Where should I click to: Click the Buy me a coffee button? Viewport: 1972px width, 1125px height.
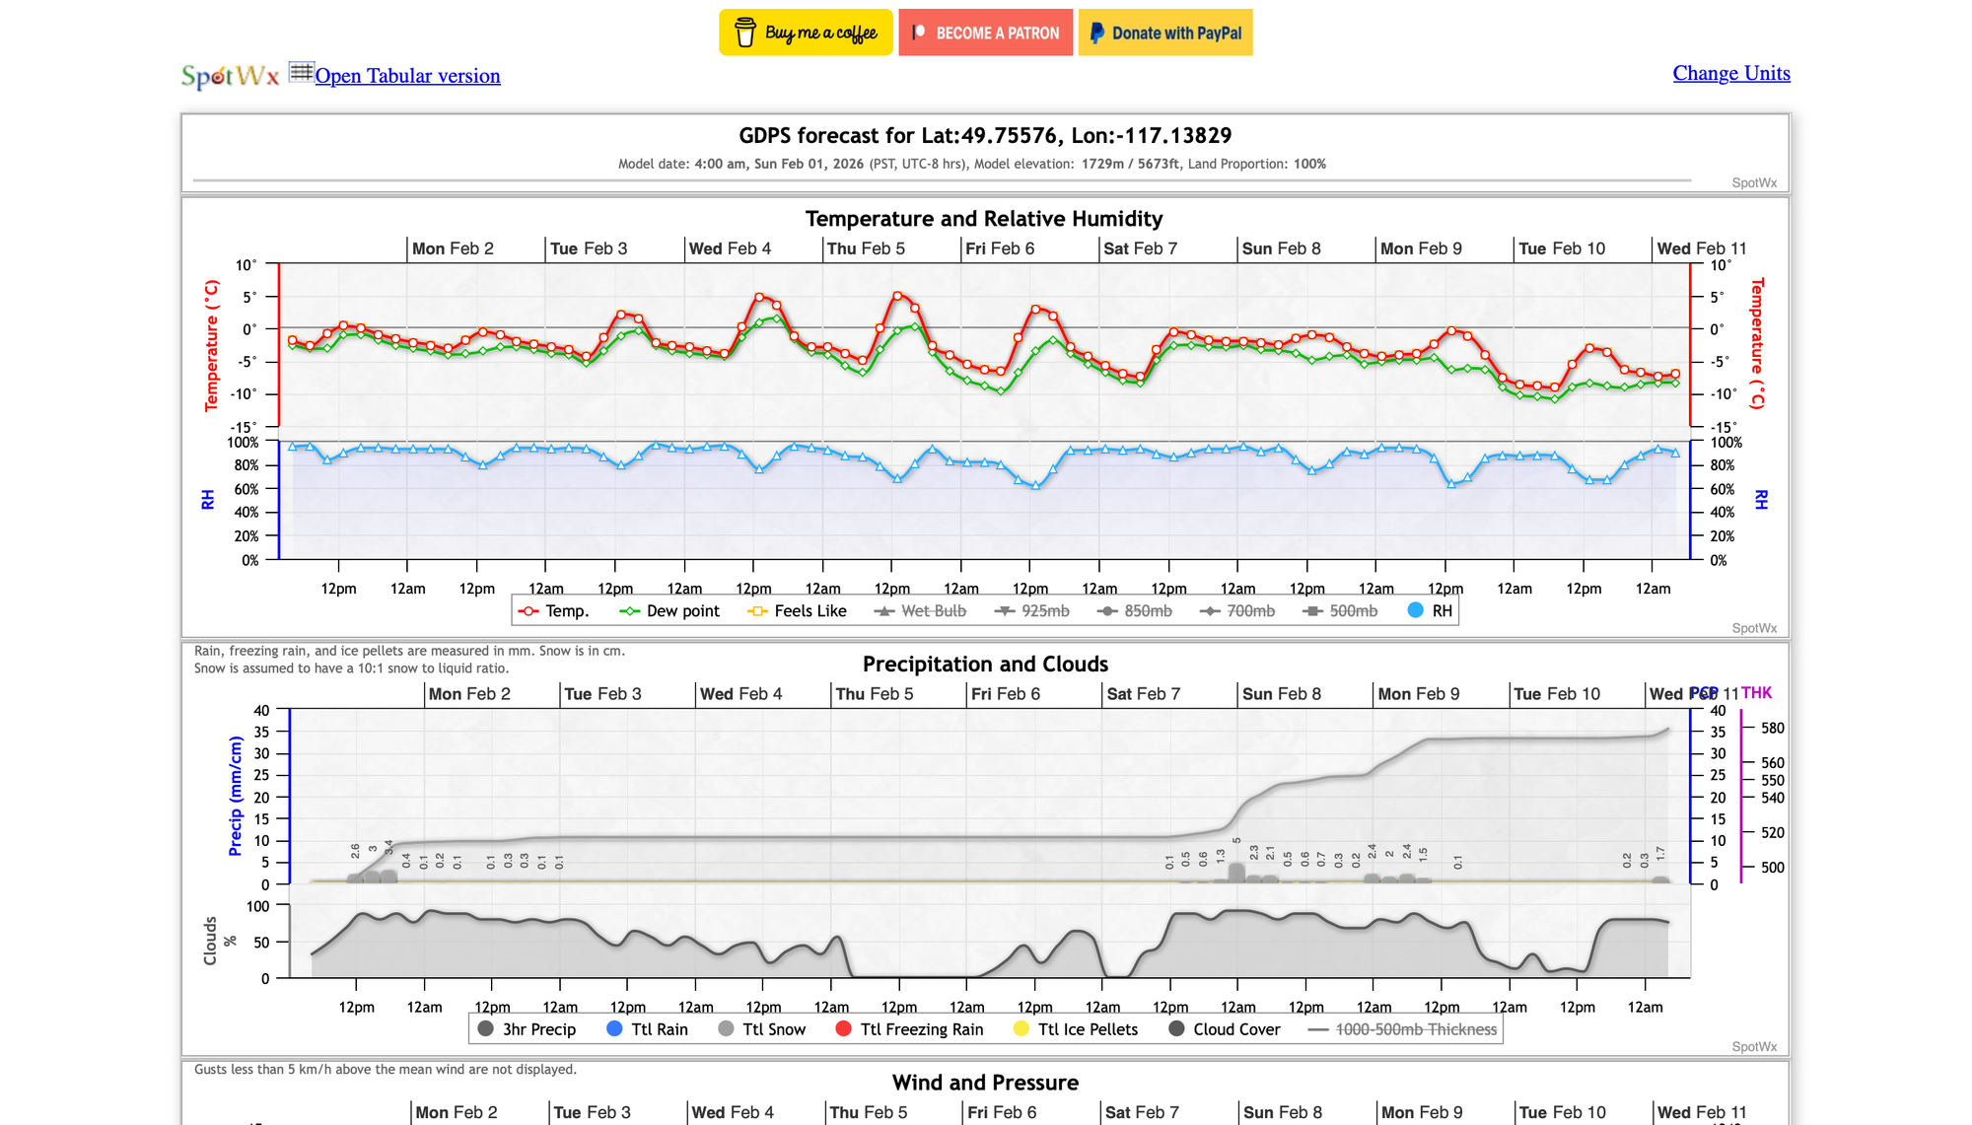tap(806, 33)
